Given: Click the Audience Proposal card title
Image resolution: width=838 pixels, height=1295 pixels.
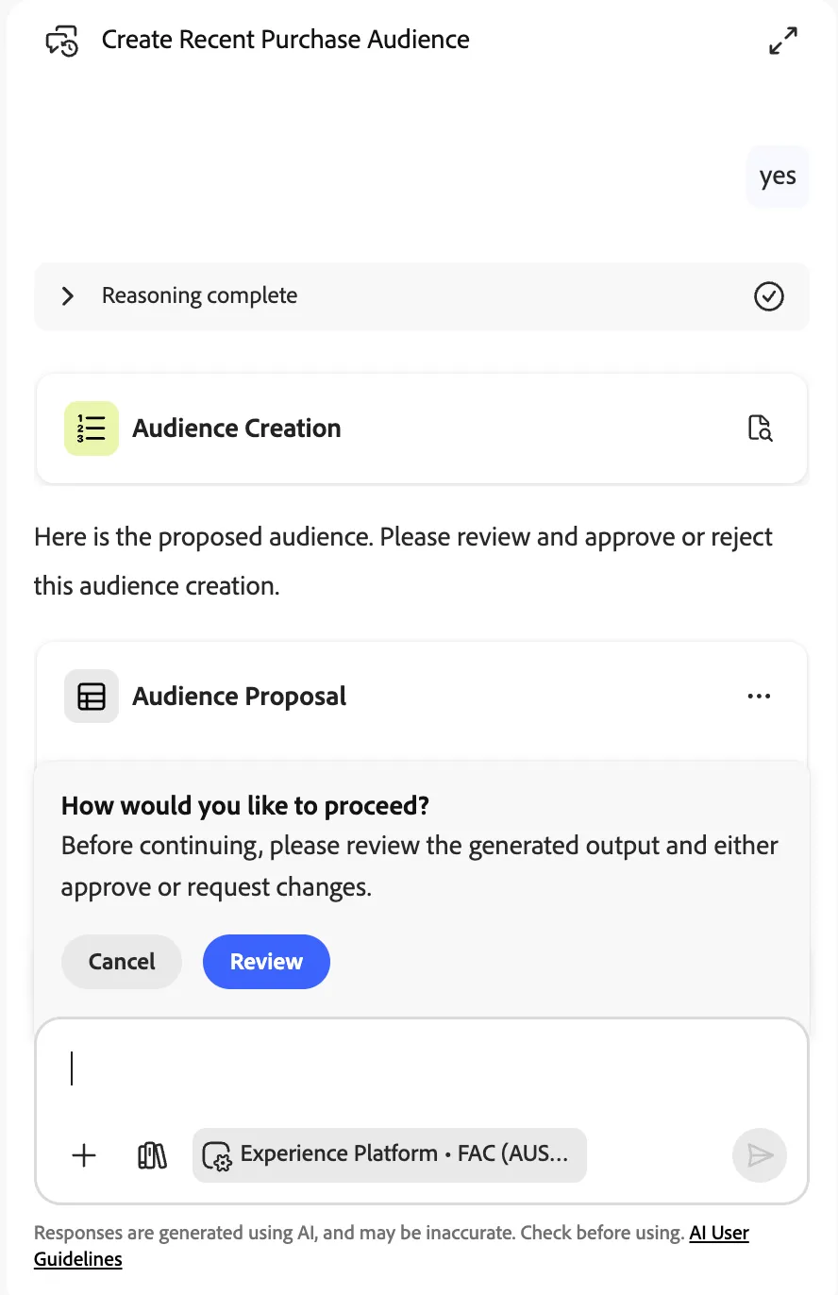Looking at the screenshot, I should pos(240,697).
